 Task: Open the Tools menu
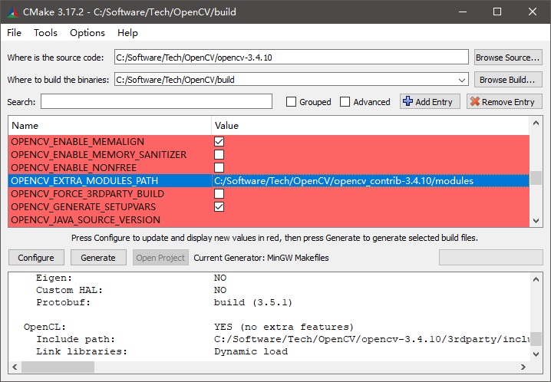[45, 33]
